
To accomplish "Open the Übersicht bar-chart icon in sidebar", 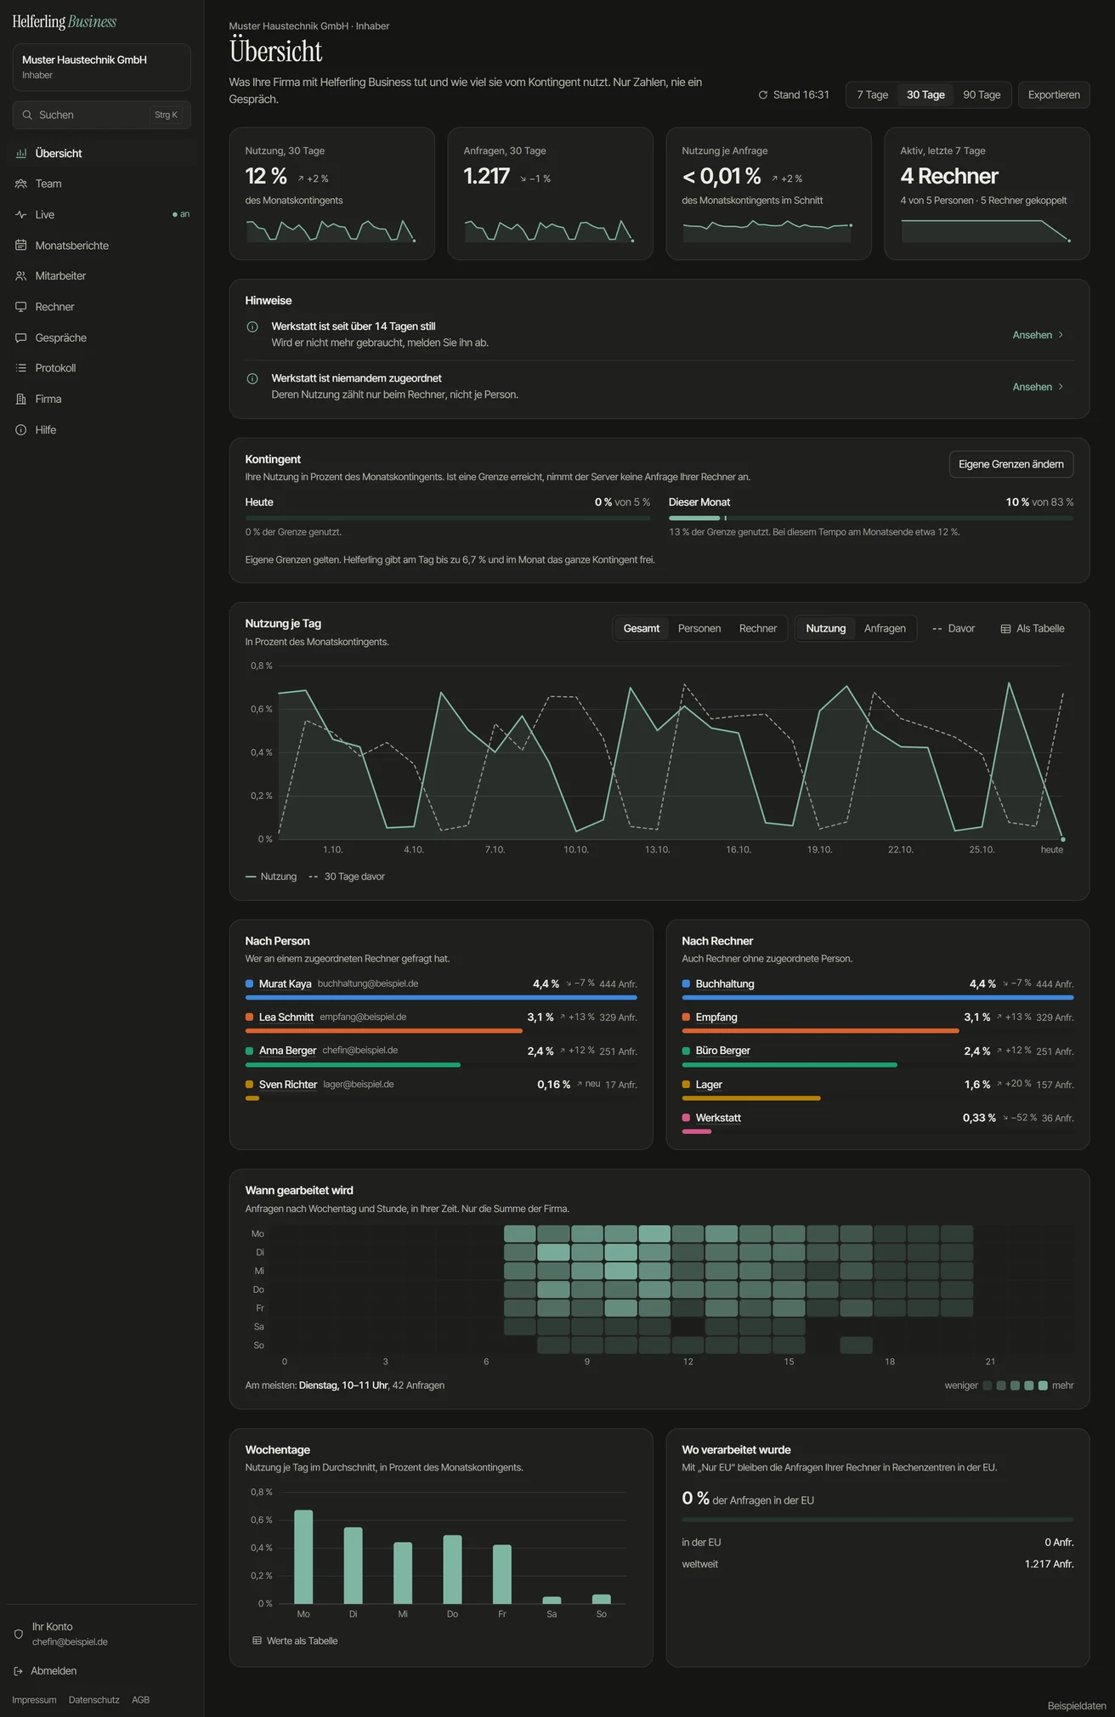I will point(21,154).
